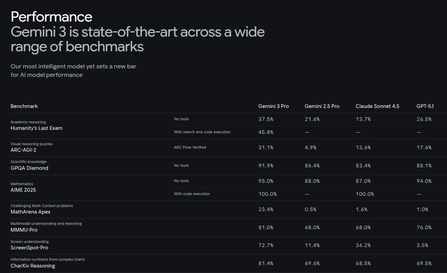Click the Gemini 2.5 Pro column header
The height and width of the screenshot is (273, 447).
pos(322,106)
